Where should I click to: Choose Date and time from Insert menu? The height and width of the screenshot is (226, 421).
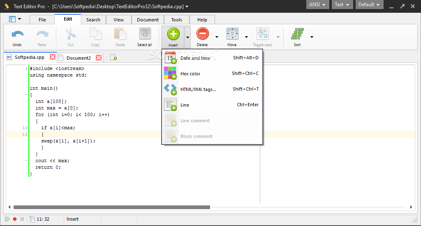click(212, 58)
